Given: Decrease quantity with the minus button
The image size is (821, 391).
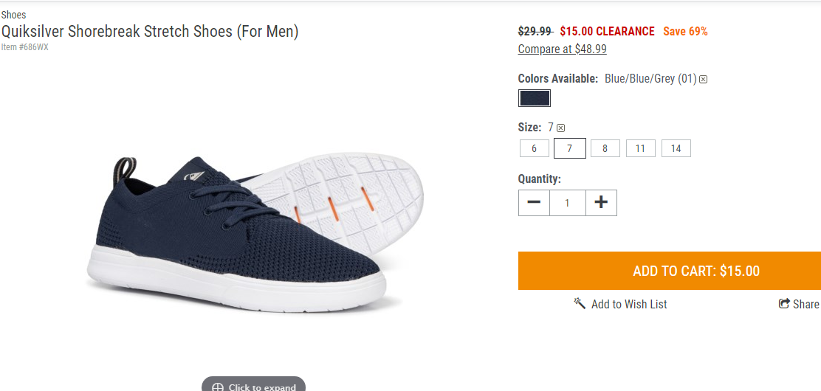Looking at the screenshot, I should 534,203.
